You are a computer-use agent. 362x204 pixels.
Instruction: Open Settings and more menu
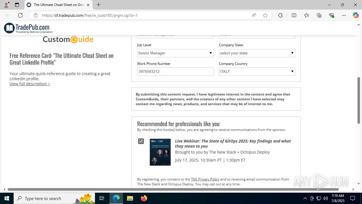pyautogui.click(x=344, y=15)
